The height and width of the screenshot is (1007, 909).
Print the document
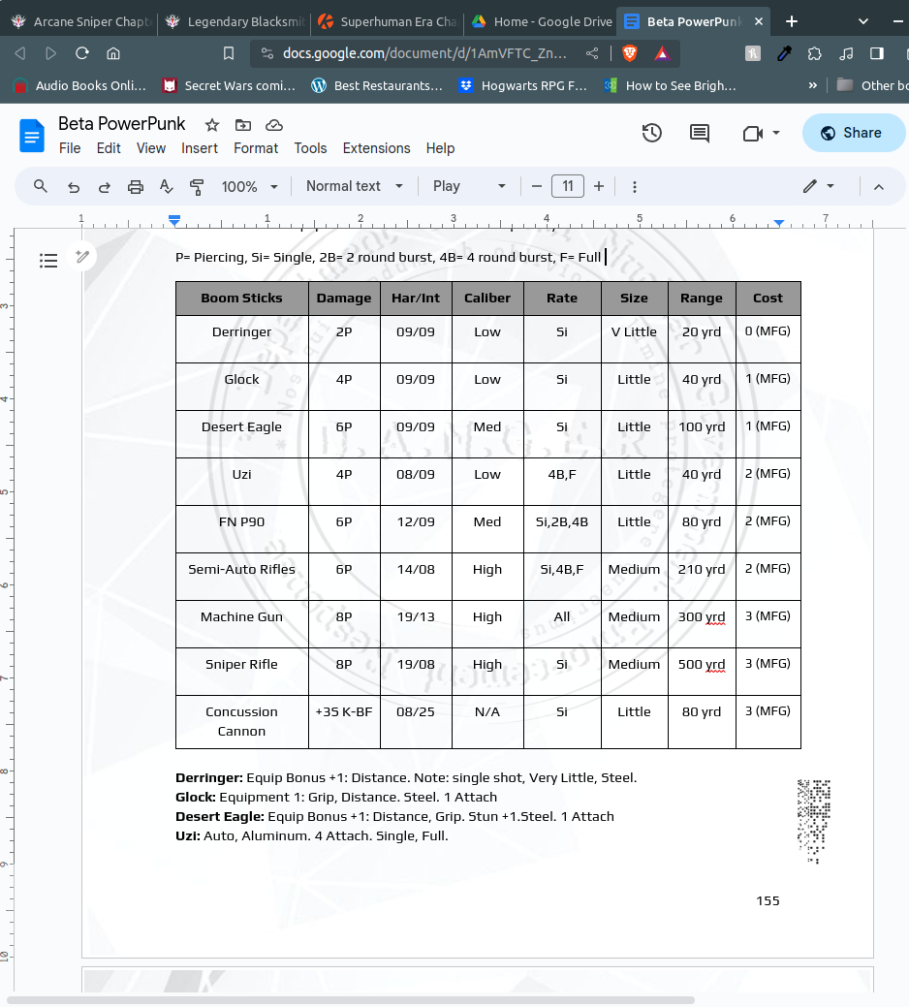tap(136, 187)
